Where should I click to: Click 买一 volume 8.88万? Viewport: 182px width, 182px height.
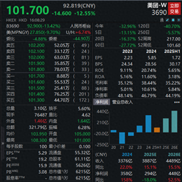63,76
